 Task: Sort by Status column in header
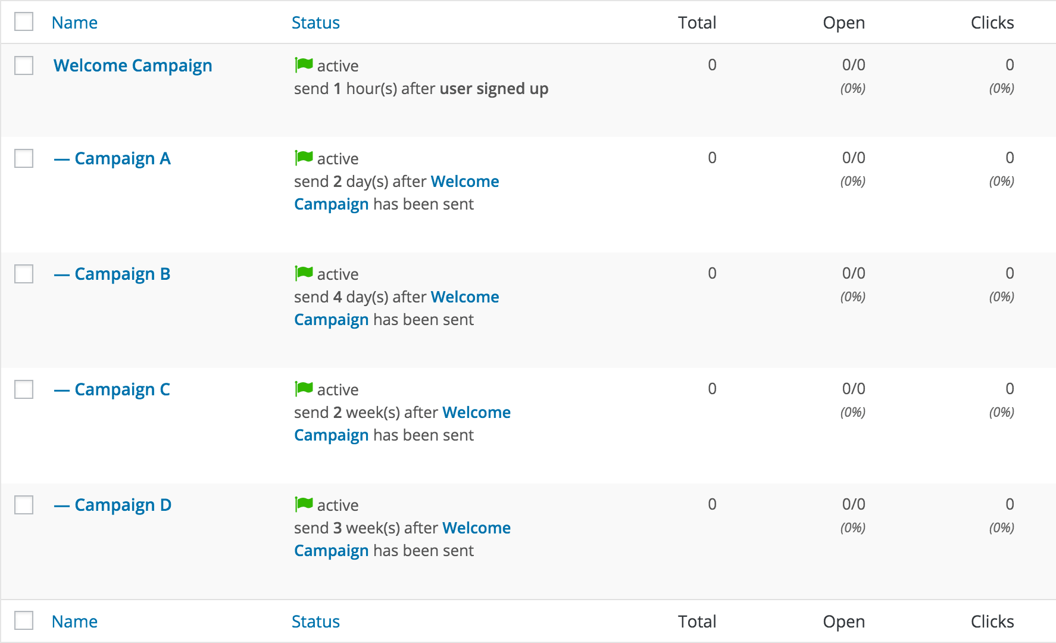click(x=315, y=23)
